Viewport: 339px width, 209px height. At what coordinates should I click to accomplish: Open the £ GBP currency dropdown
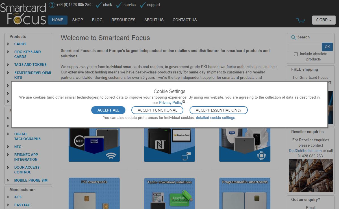click(324, 20)
